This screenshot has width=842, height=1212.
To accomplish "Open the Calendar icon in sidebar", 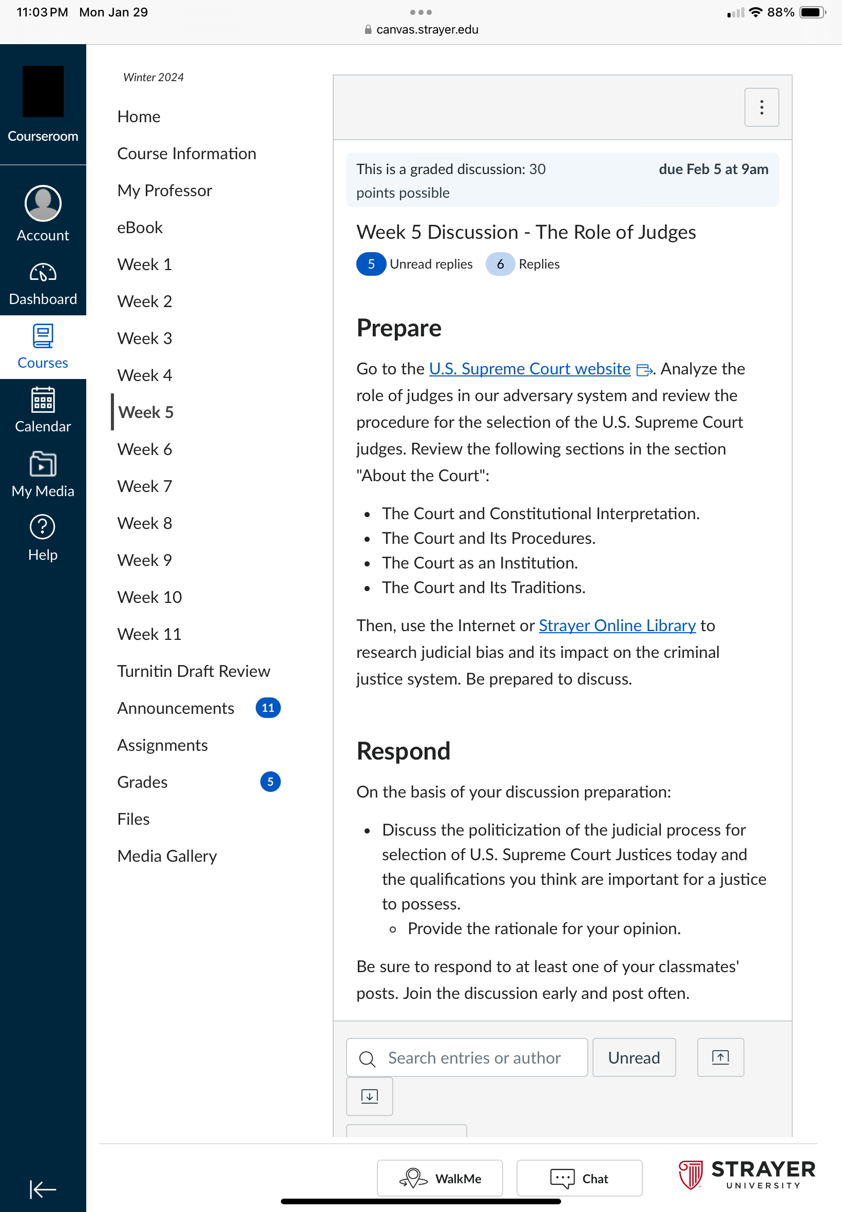I will click(43, 400).
